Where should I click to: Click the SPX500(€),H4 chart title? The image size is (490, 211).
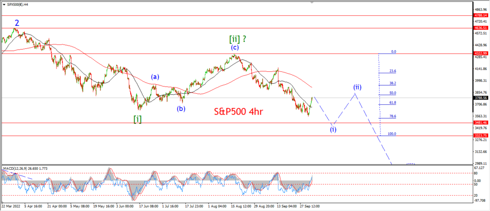(x=18, y=4)
